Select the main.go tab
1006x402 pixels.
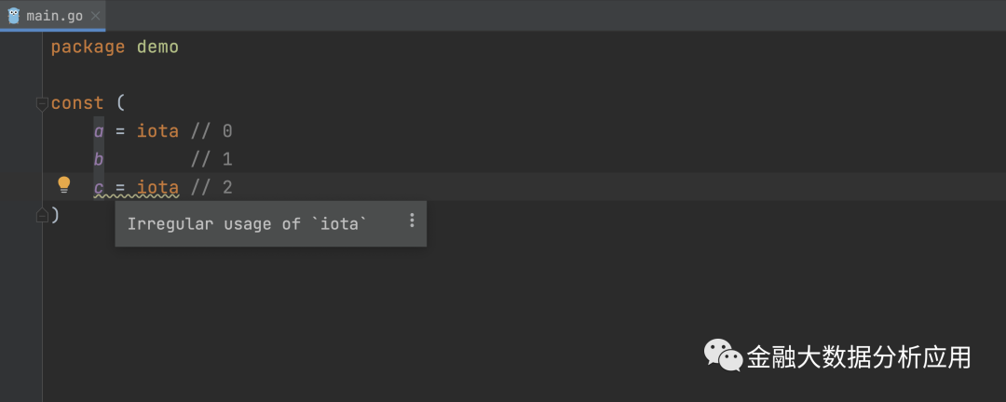coord(52,16)
